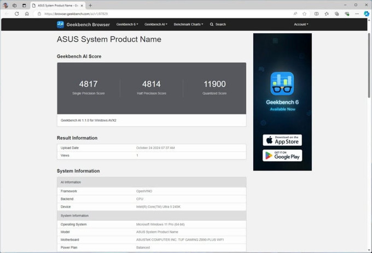Click the page vertical scrollbar thumb
This screenshot has width=372, height=253.
point(369,65)
